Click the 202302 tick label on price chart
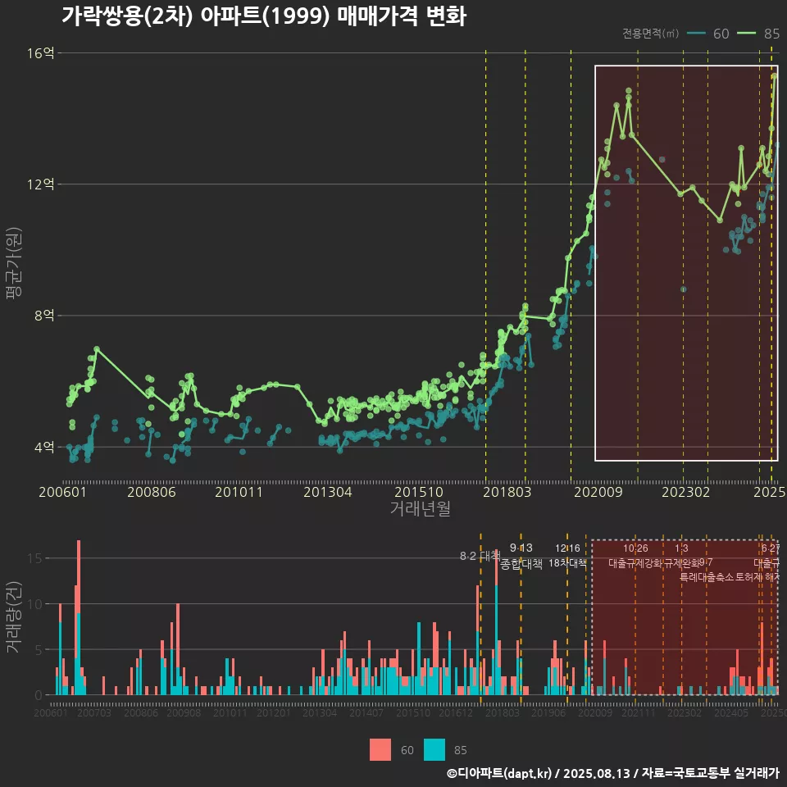The height and width of the screenshot is (787, 787). (685, 492)
